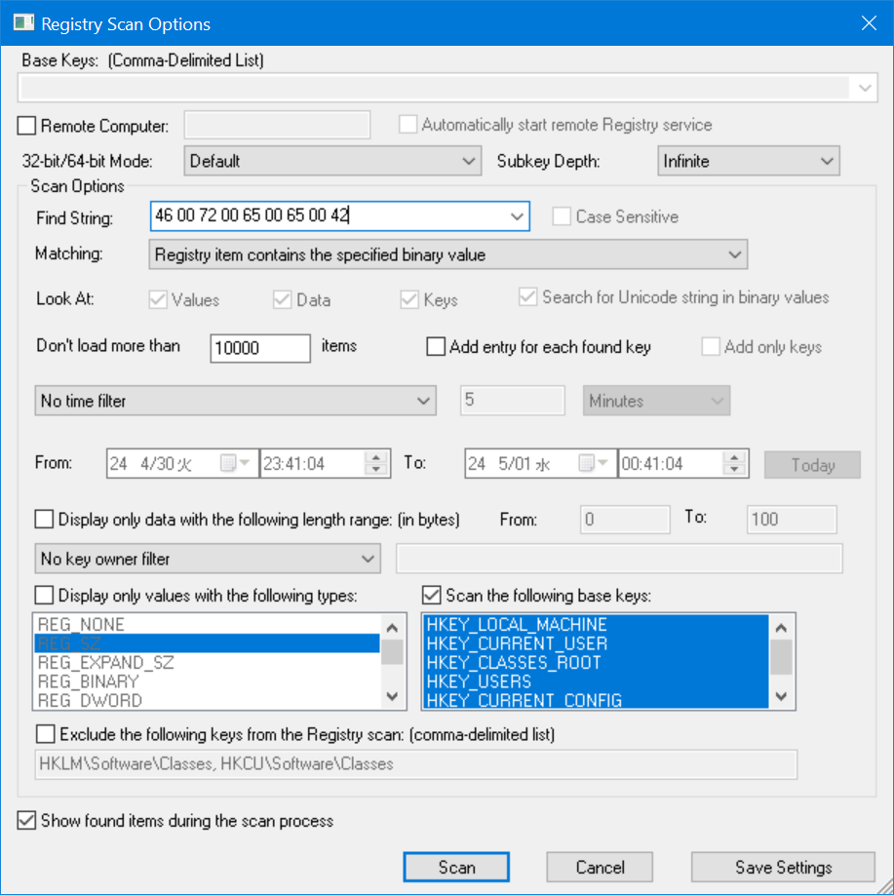Image resolution: width=894 pixels, height=895 pixels.
Task: Decrease the From time spinner
Action: click(376, 469)
